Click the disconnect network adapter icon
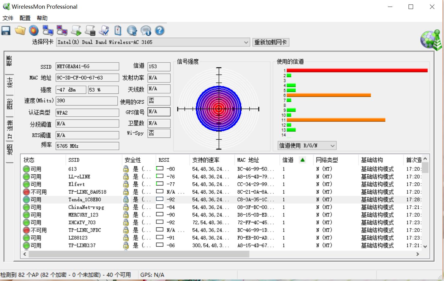 62,30
